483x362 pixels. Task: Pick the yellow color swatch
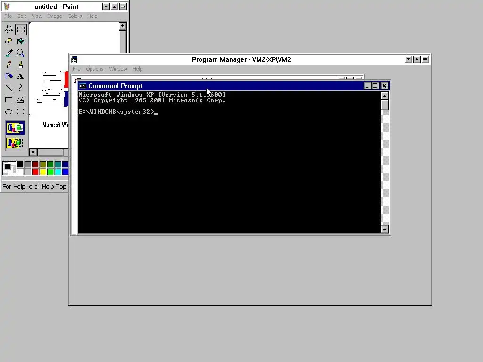[43, 172]
